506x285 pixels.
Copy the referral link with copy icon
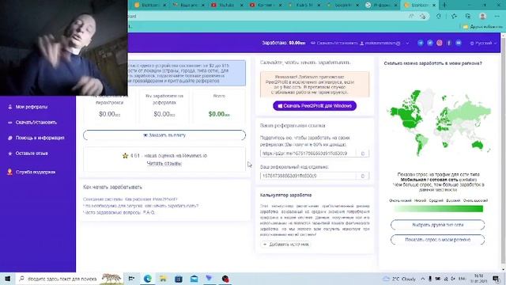pos(362,154)
